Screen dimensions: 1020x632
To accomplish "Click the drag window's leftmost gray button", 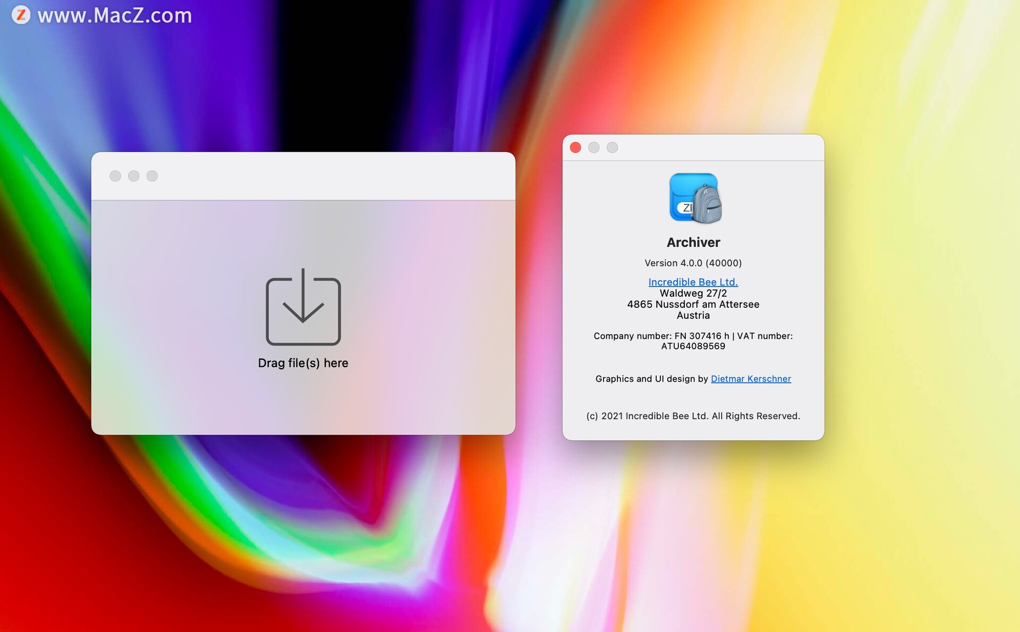I will tap(115, 176).
